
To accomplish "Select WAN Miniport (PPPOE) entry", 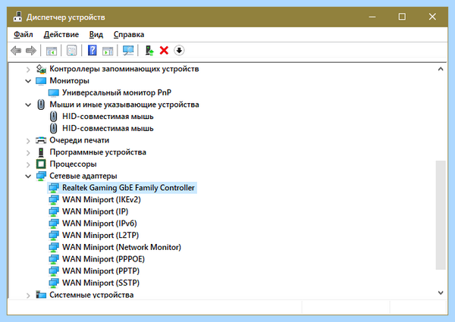I will [104, 259].
